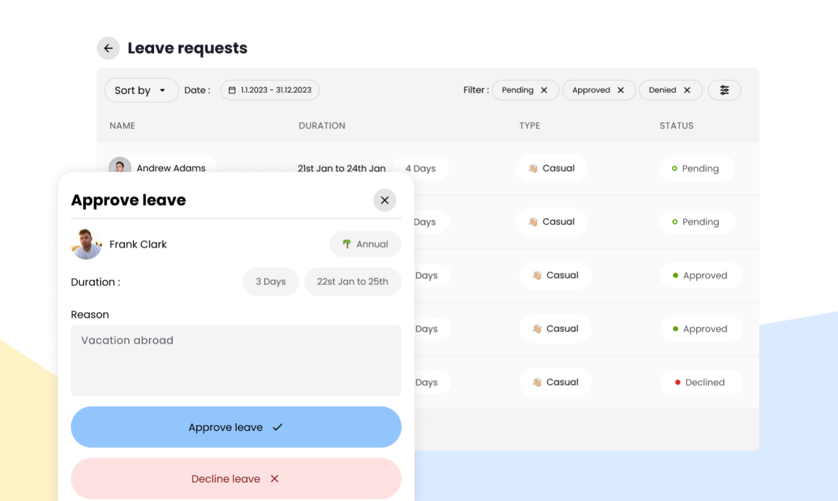Click the Decline leave button
Viewport: 838px width, 501px height.
pyautogui.click(x=236, y=478)
